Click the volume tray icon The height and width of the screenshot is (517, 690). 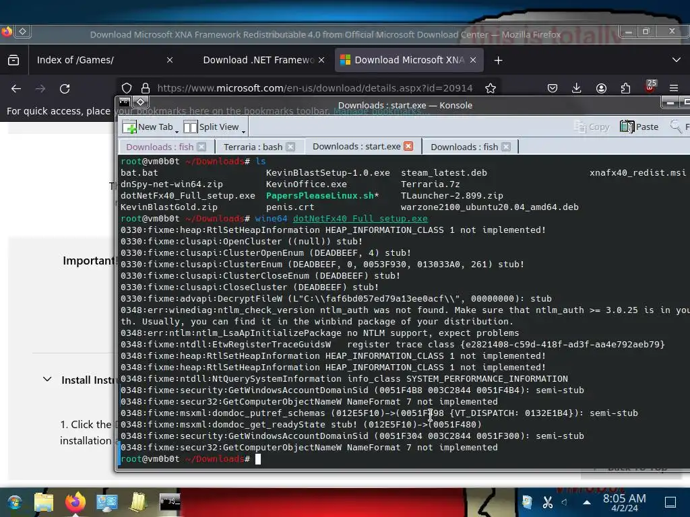tap(565, 502)
